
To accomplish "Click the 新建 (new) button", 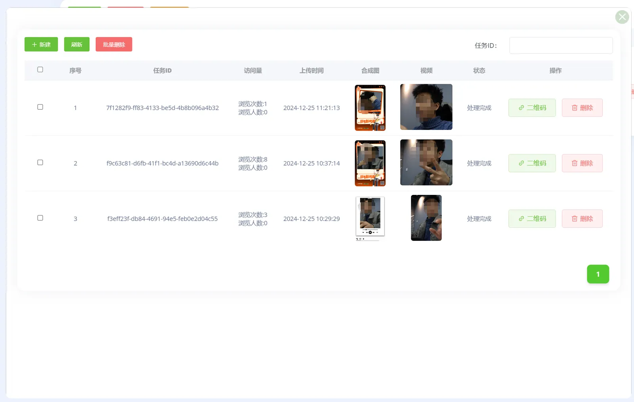I will 41,44.
